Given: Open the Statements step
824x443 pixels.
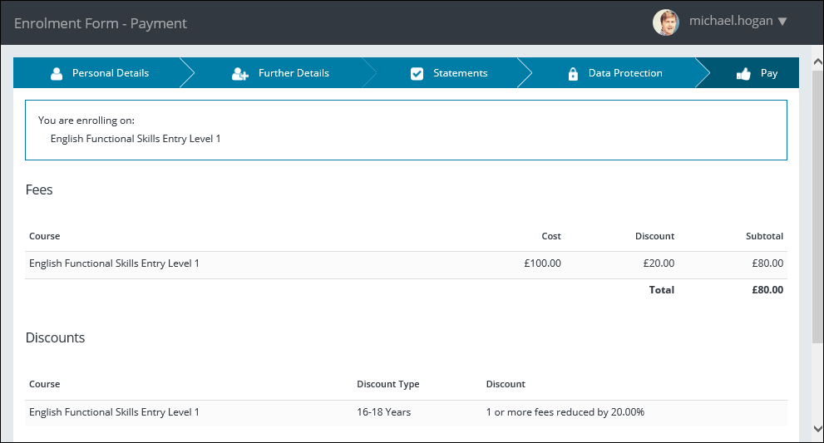Looking at the screenshot, I should [460, 73].
